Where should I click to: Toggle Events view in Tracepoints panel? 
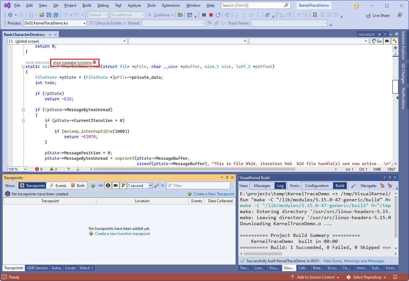pyautogui.click(x=58, y=186)
